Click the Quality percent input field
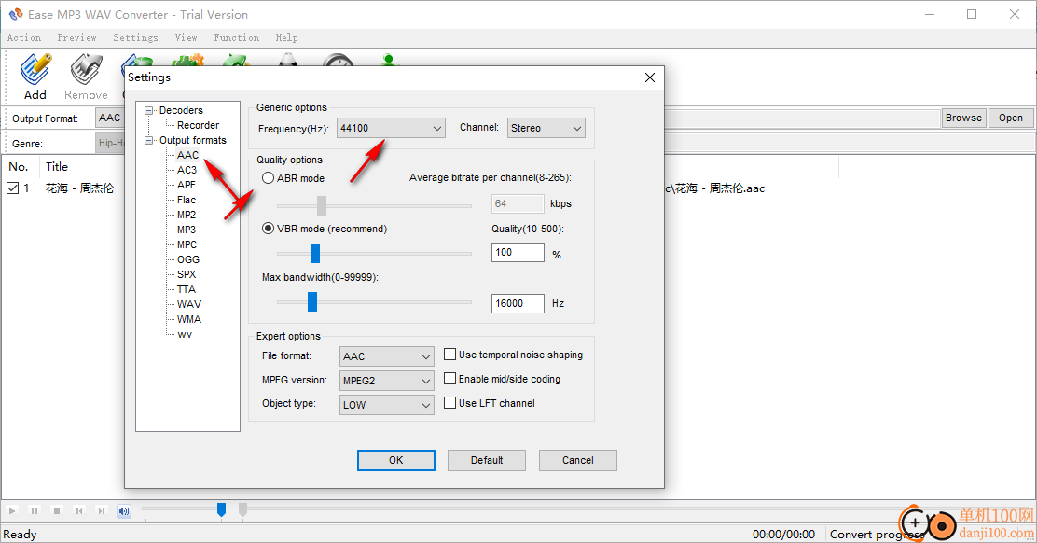 tap(518, 252)
